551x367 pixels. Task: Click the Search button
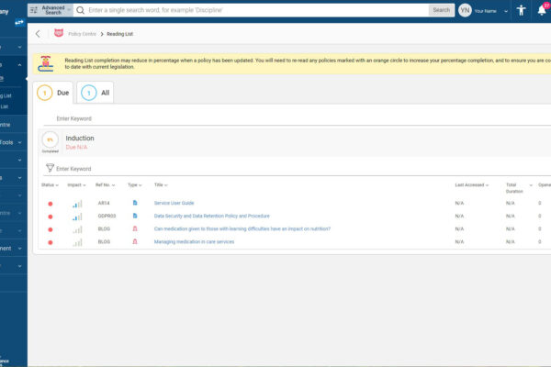(x=441, y=10)
